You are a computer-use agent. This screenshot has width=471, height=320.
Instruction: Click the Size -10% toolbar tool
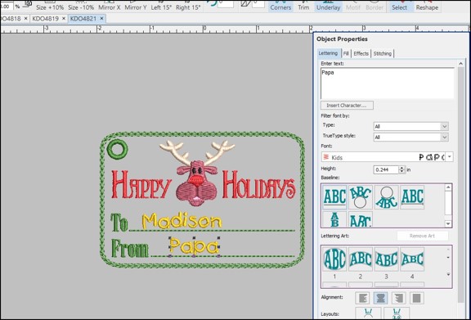coord(80,6)
